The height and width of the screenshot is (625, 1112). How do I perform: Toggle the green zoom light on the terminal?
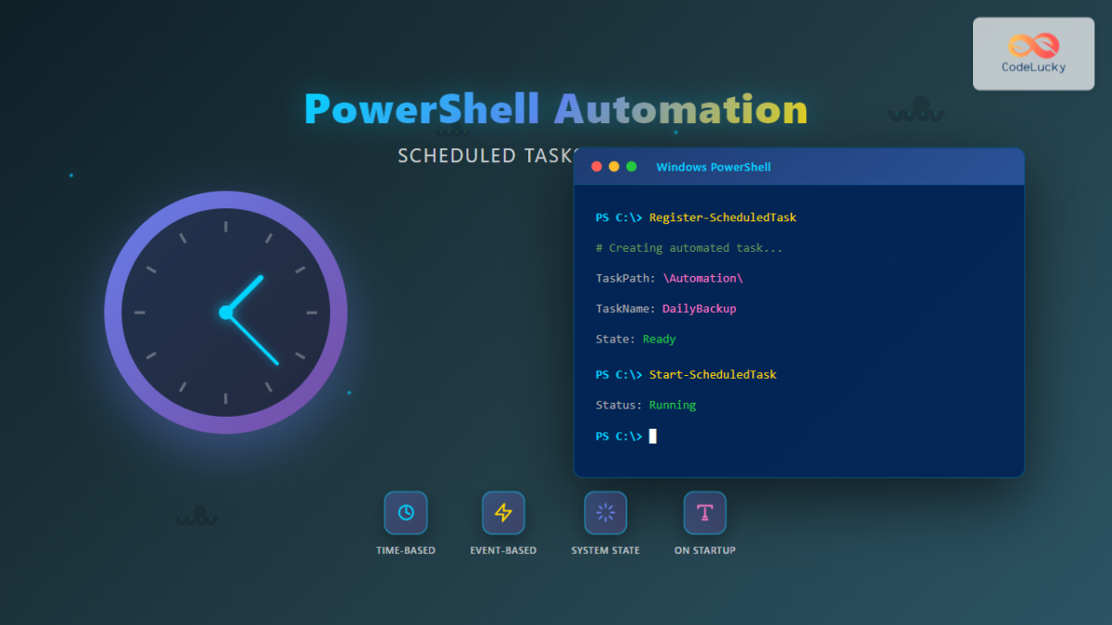click(x=631, y=167)
